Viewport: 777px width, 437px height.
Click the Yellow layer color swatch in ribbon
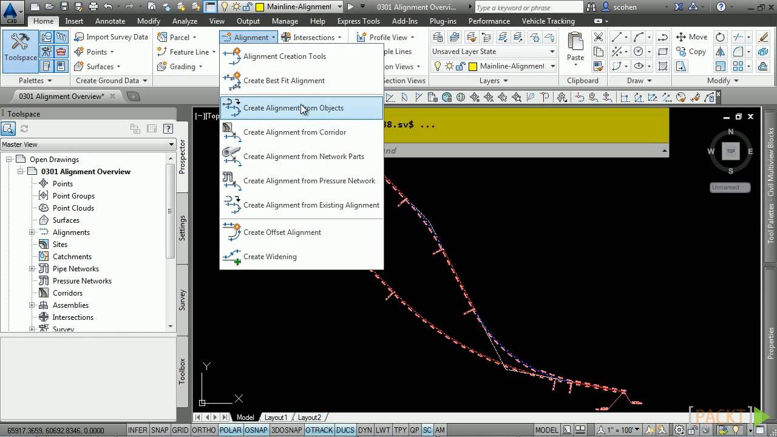(473, 66)
